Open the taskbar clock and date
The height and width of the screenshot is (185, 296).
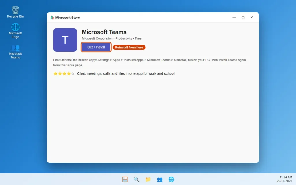tap(285, 179)
